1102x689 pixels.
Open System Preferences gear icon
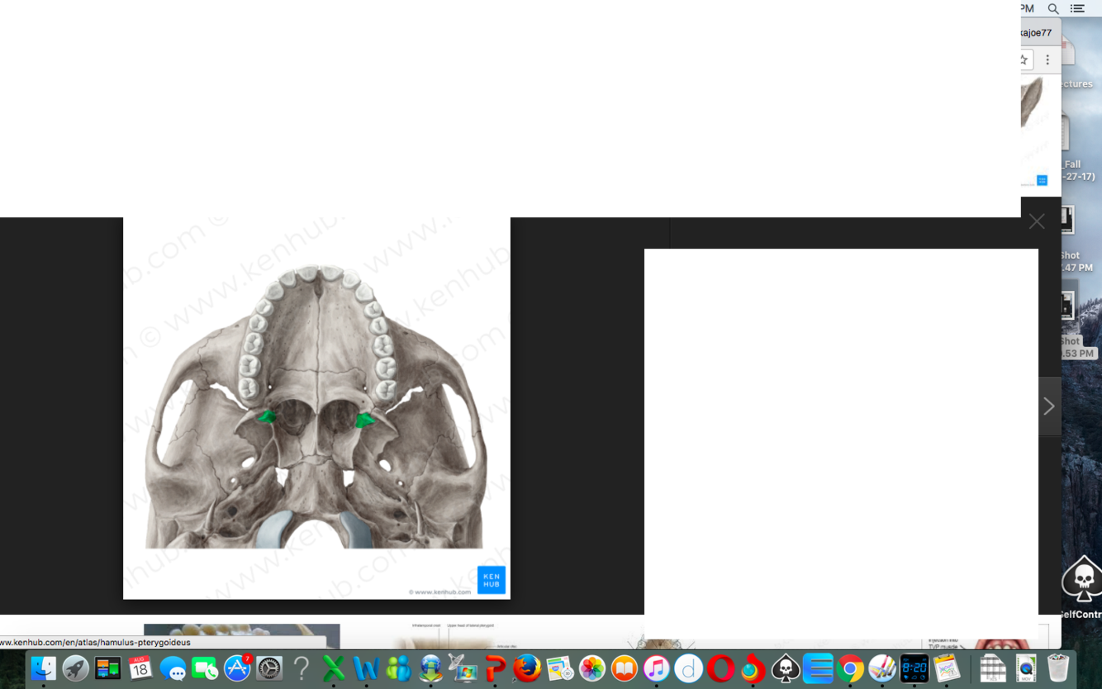(269, 668)
